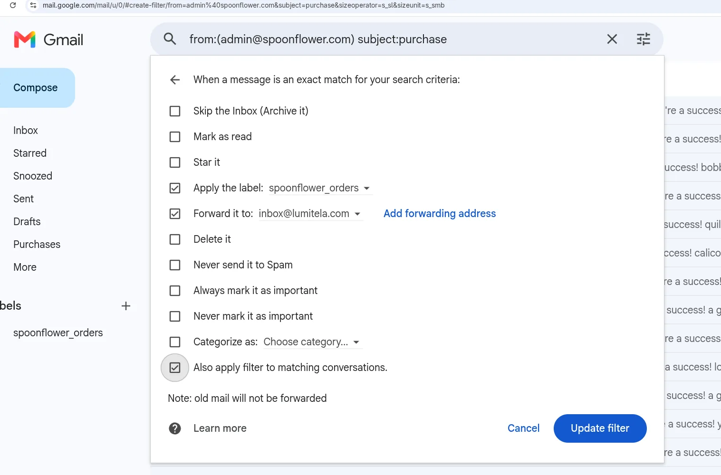The height and width of the screenshot is (475, 721).
Task: Toggle Also apply filter to matching conversations
Action: [175, 368]
